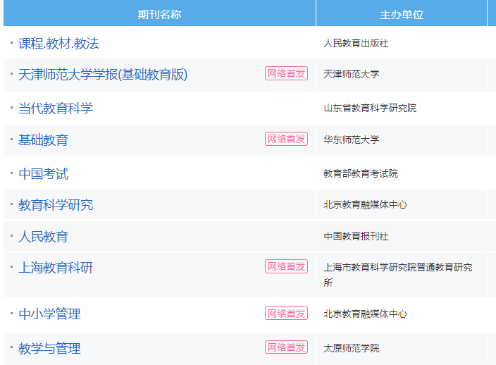
Task: Open the 上海教育科研 journal link
Action: click(x=56, y=268)
